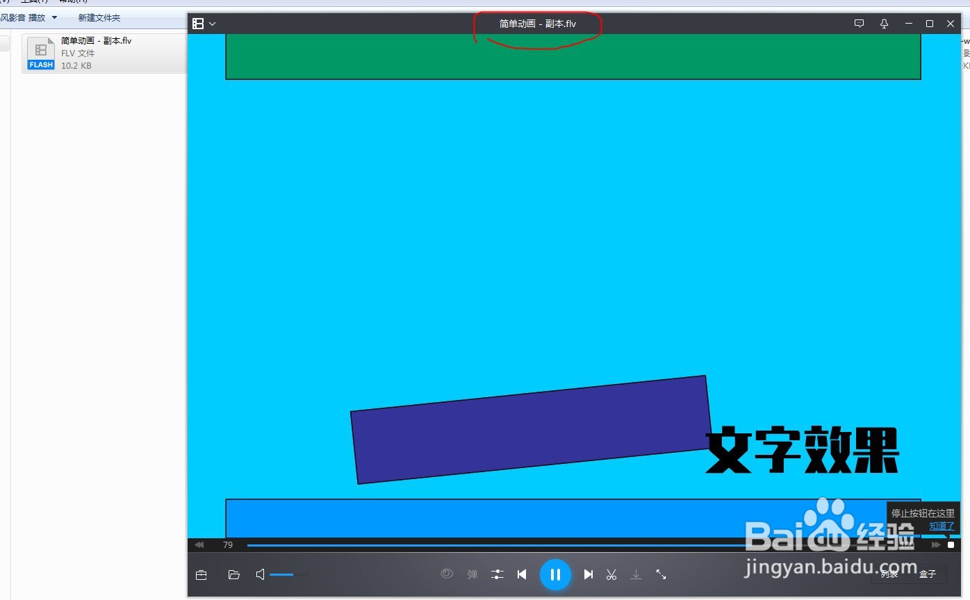
Task: Open the player main menu logo icon
Action: pos(198,24)
